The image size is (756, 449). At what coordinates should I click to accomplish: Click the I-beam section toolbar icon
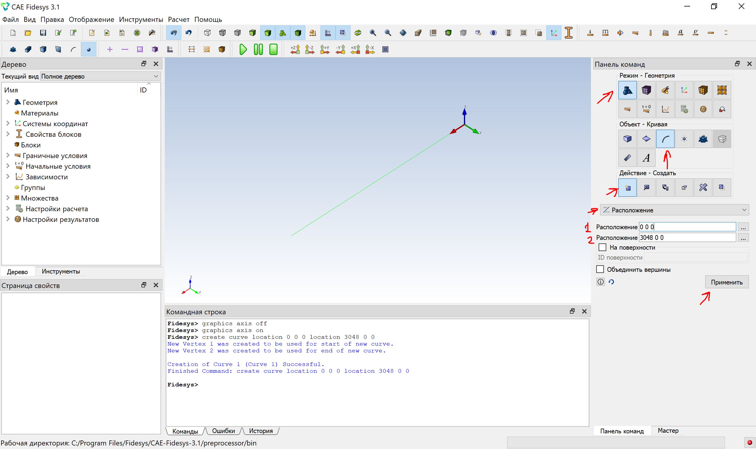pos(569,33)
